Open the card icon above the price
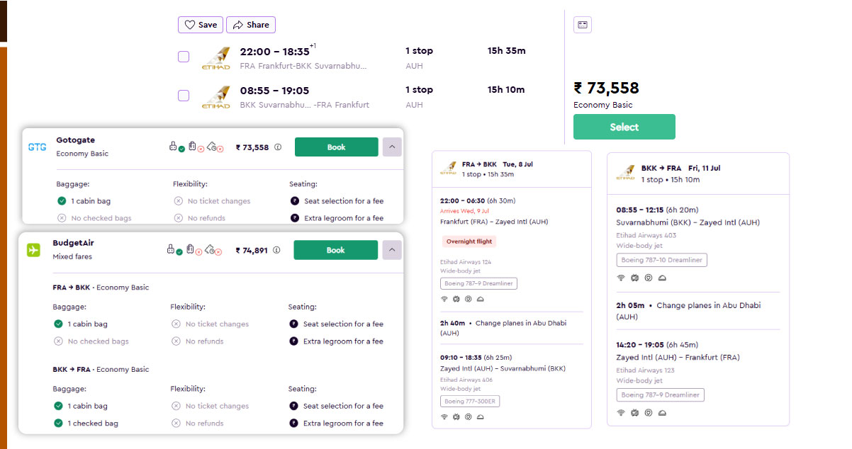Viewport: 852px width, 449px height. (583, 25)
